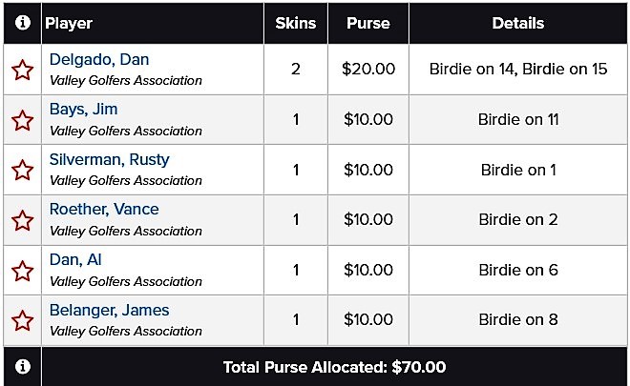Click the info icon in table header
Viewport: 630px width, 386px height.
(23, 23)
